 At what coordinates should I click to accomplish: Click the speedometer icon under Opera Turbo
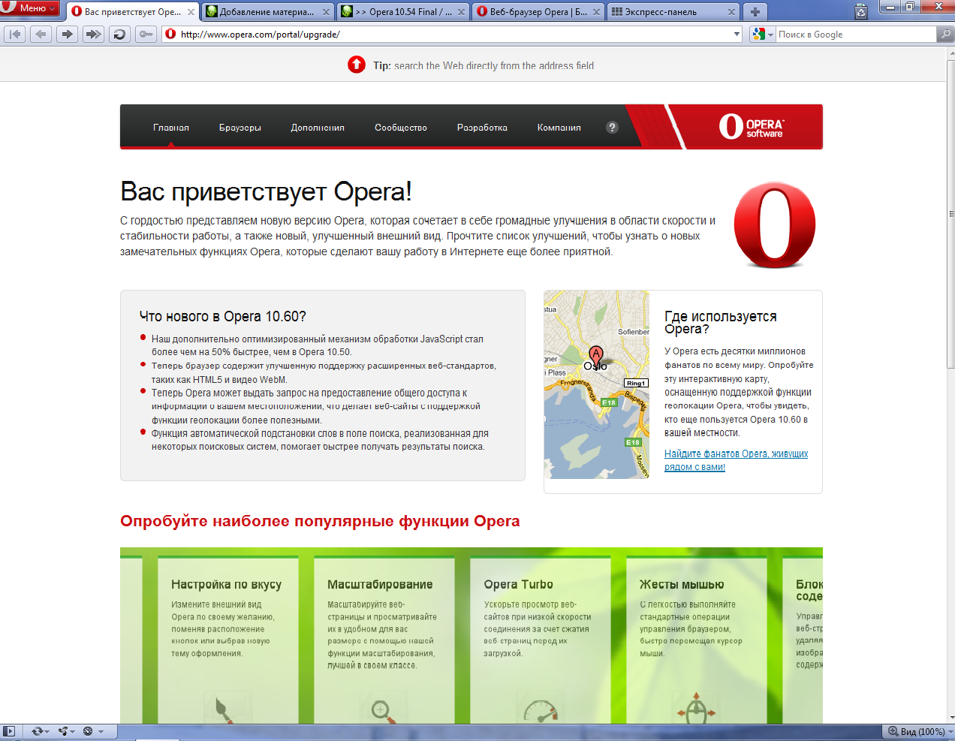[x=541, y=712]
